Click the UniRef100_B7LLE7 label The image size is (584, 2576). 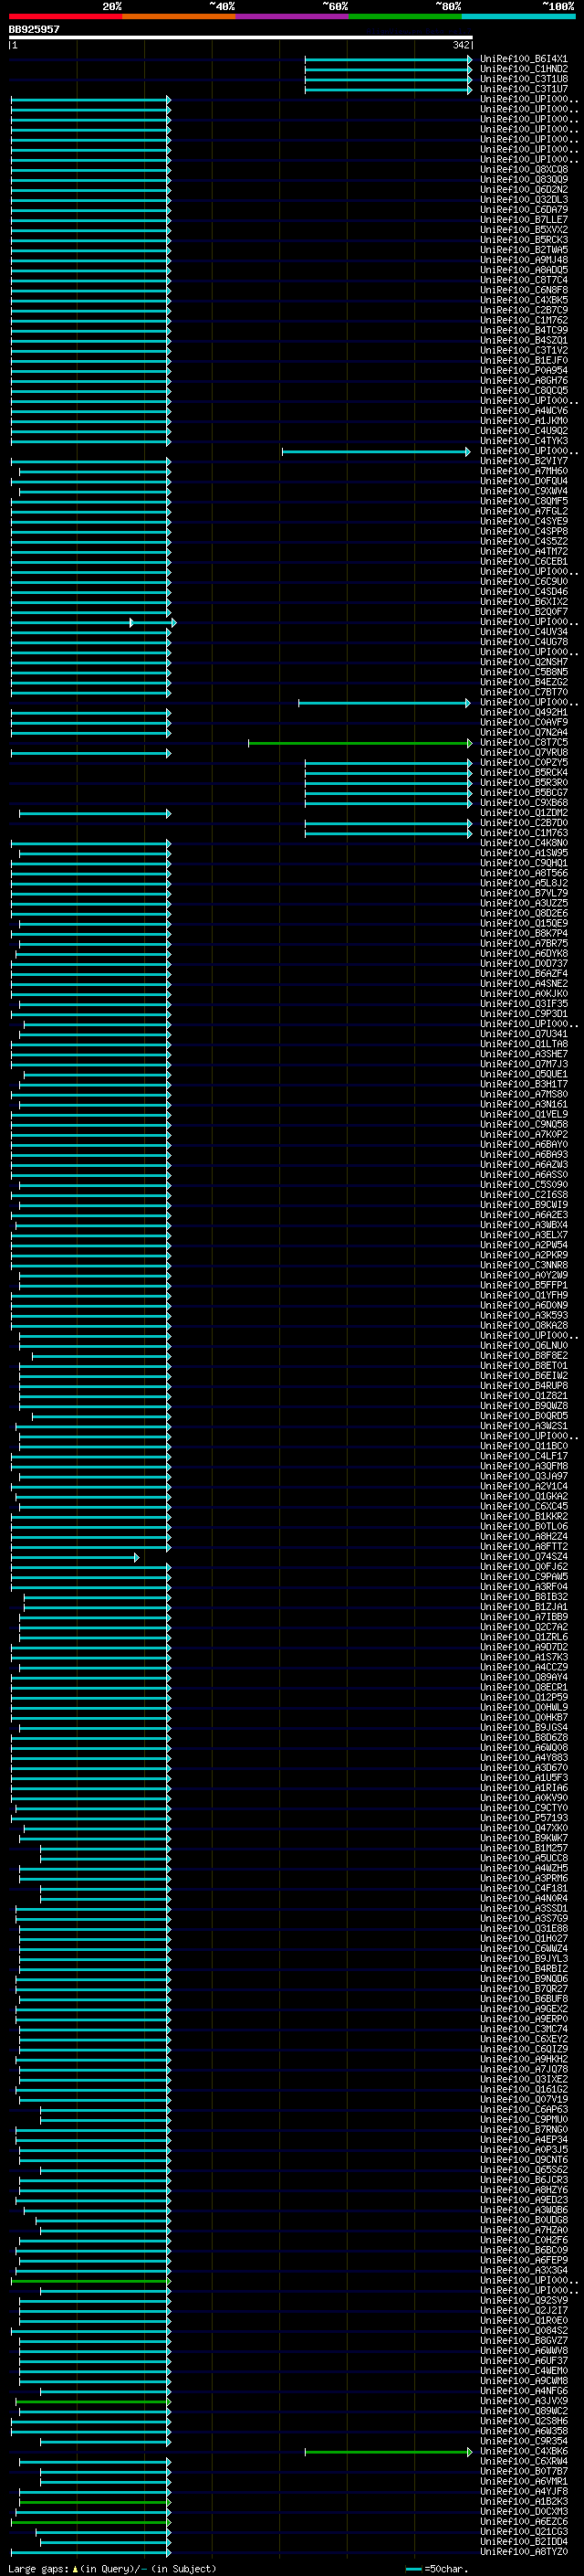tap(524, 220)
